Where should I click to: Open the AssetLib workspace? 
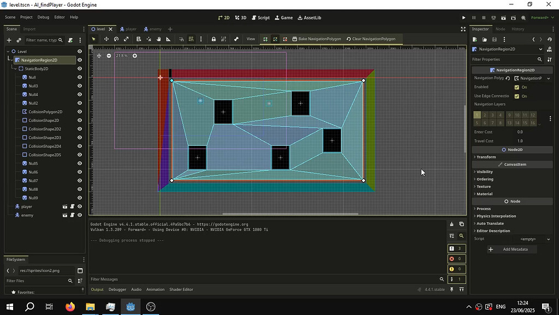[310, 17]
